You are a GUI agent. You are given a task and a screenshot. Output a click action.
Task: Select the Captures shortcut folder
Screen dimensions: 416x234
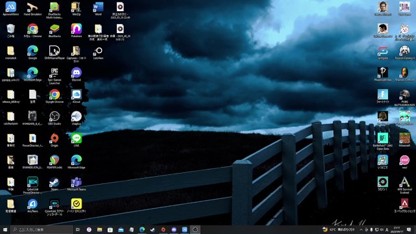pos(77,54)
